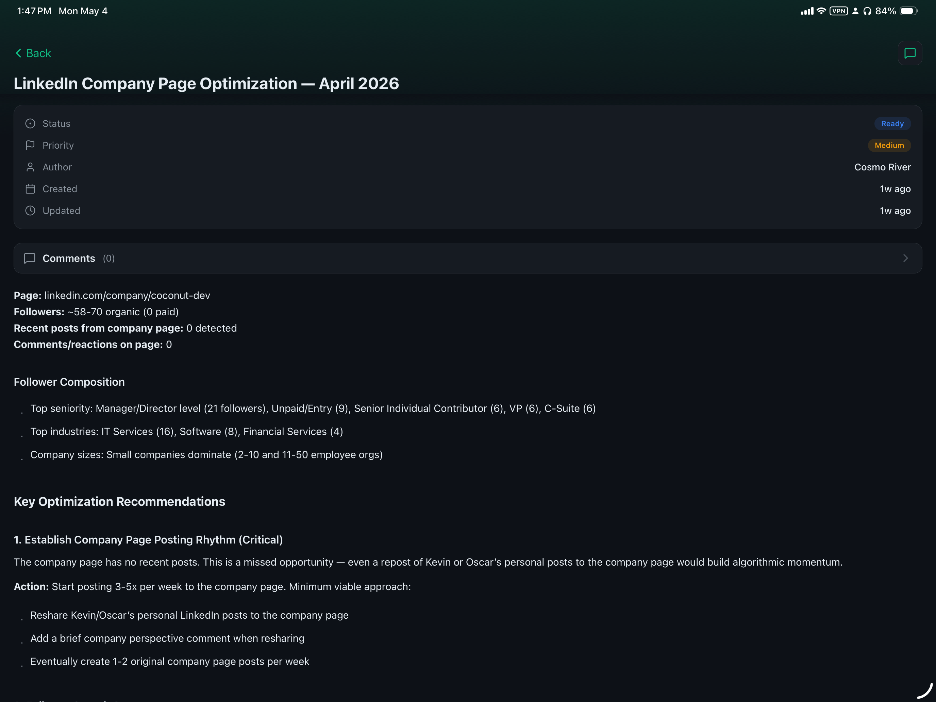
Task: Tap the Wi-Fi status icon
Action: tap(821, 11)
